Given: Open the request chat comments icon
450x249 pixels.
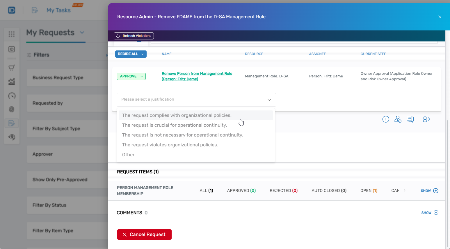Looking at the screenshot, I should point(410,119).
